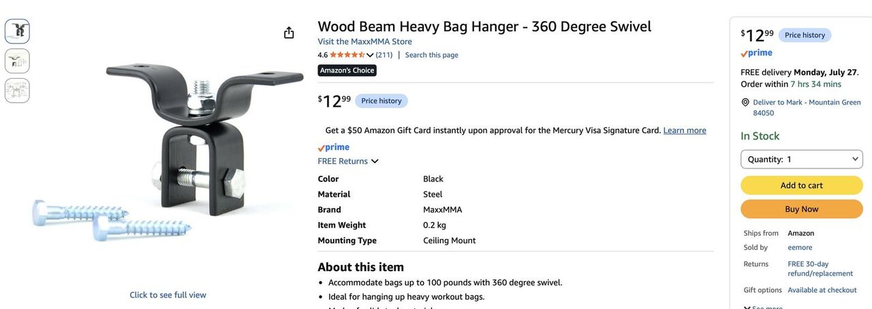
Task: Expand the FREE Returns chevron
Action: pyautogui.click(x=375, y=161)
